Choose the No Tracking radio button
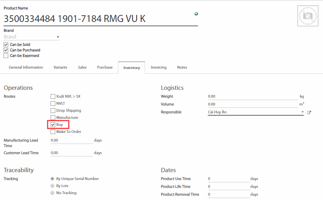The image size is (323, 200). click(53, 193)
